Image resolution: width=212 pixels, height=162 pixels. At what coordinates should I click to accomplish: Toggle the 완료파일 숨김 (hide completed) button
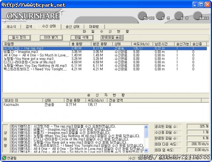click(112, 38)
